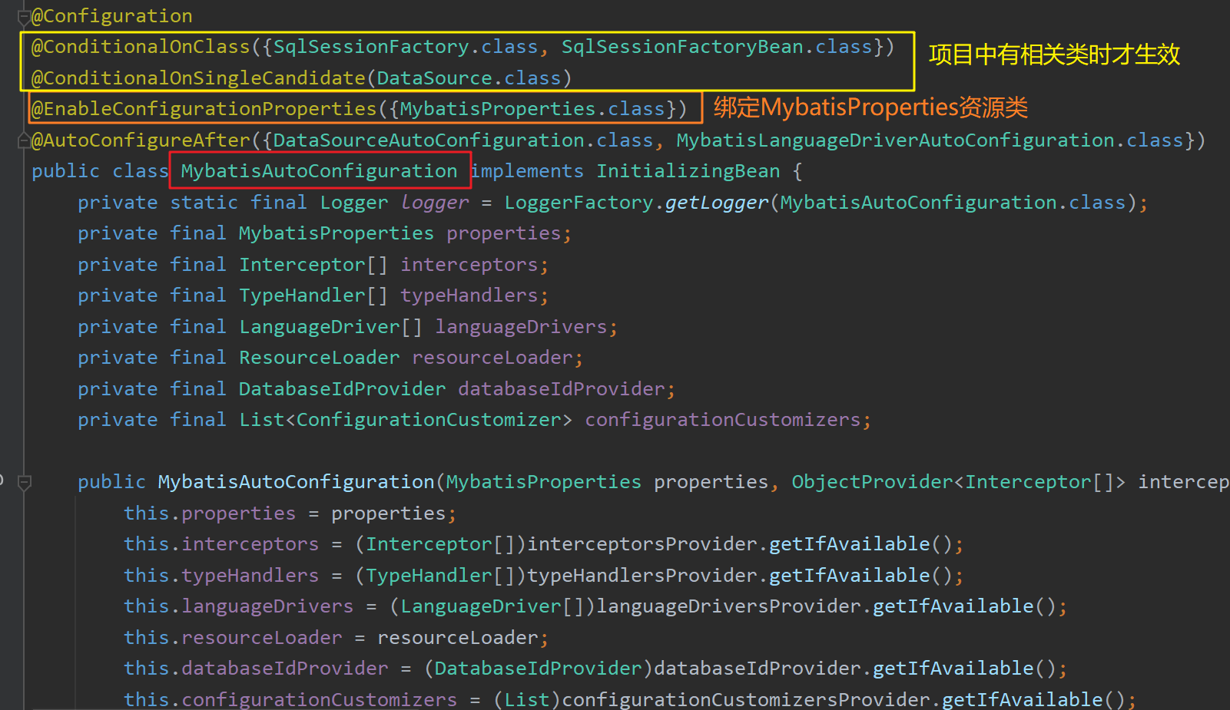Click the typeHandlers field declaration name
This screenshot has width=1230, height=710.
(x=469, y=296)
